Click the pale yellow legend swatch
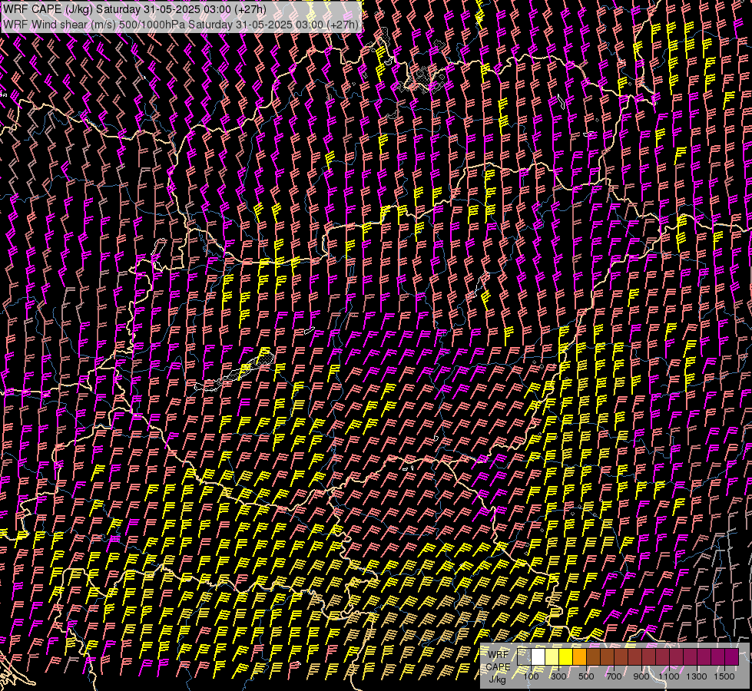752x691 pixels. tap(552, 657)
